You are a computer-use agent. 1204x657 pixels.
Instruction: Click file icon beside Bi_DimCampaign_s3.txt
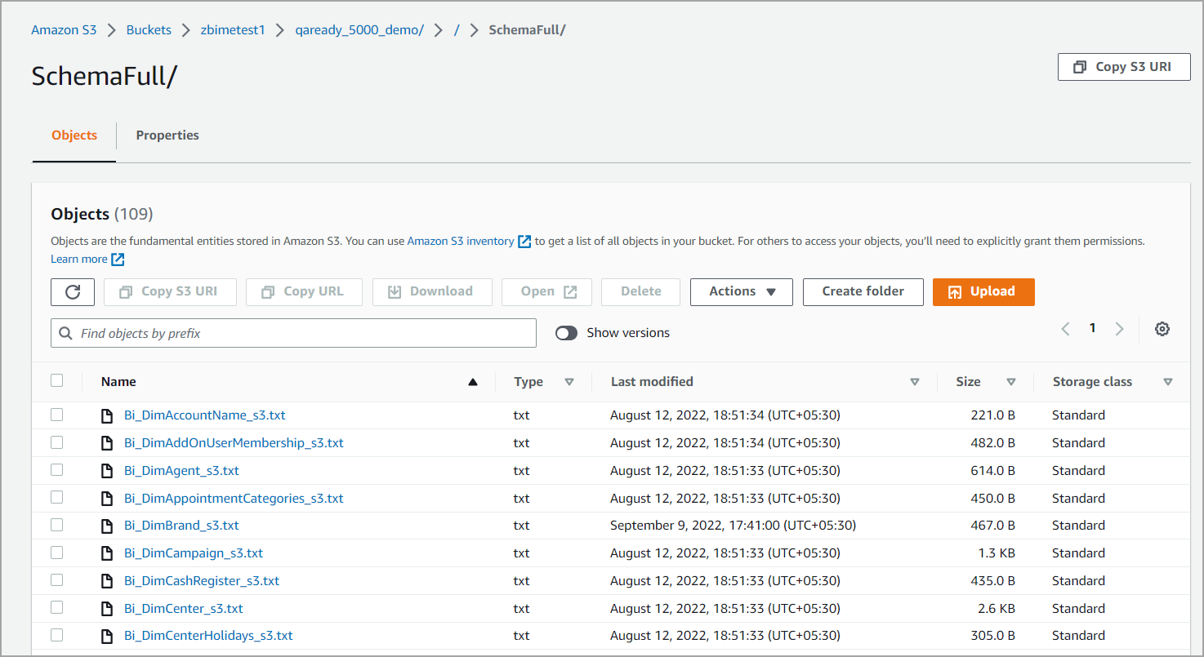click(x=106, y=553)
